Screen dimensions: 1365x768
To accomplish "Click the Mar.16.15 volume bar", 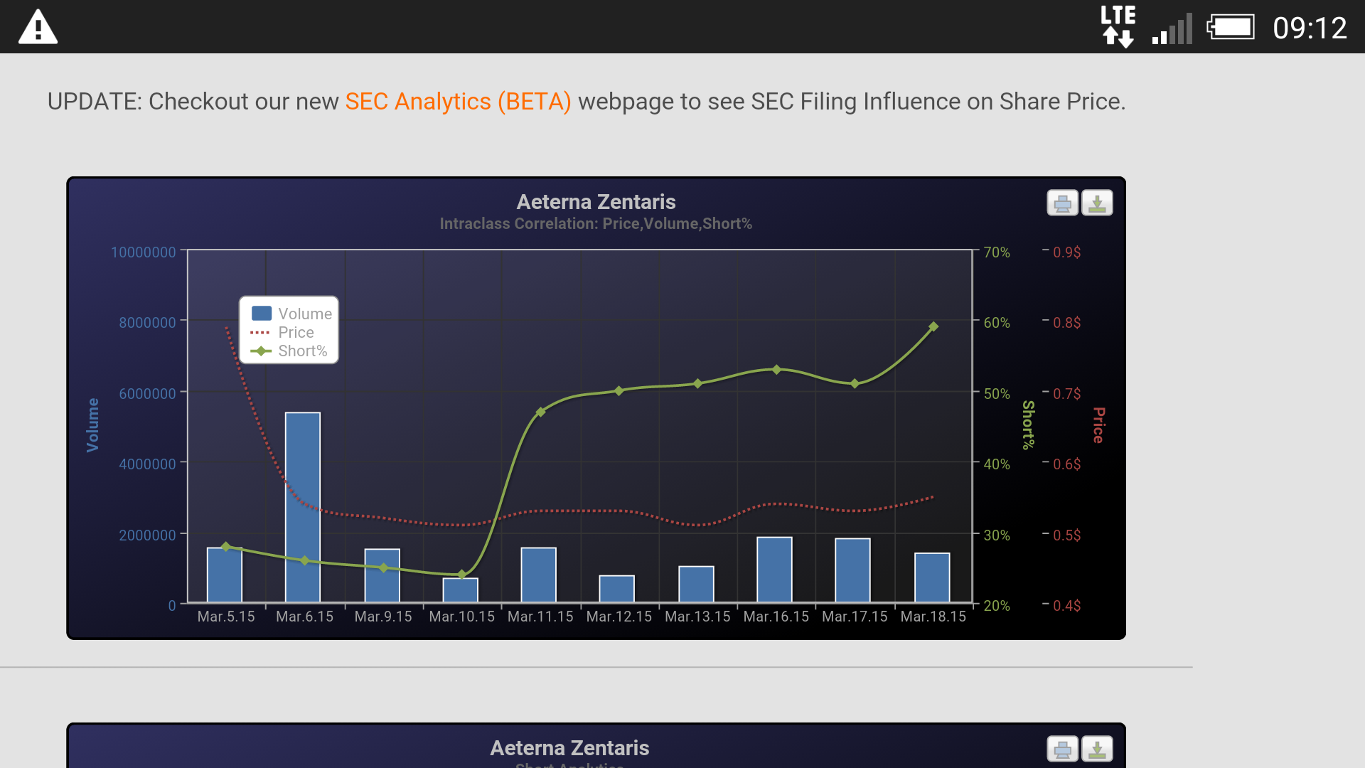I will coord(774,570).
